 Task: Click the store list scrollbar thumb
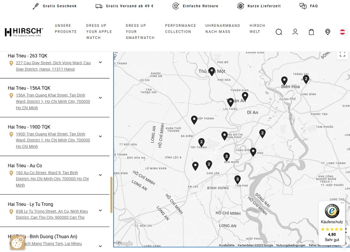click(111, 195)
